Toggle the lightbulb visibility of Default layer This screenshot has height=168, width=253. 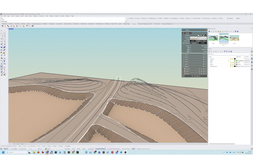click(231, 59)
